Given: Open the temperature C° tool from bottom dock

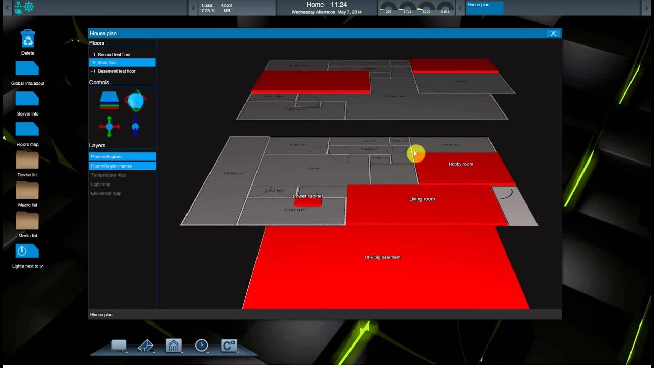Looking at the screenshot, I should [228, 346].
